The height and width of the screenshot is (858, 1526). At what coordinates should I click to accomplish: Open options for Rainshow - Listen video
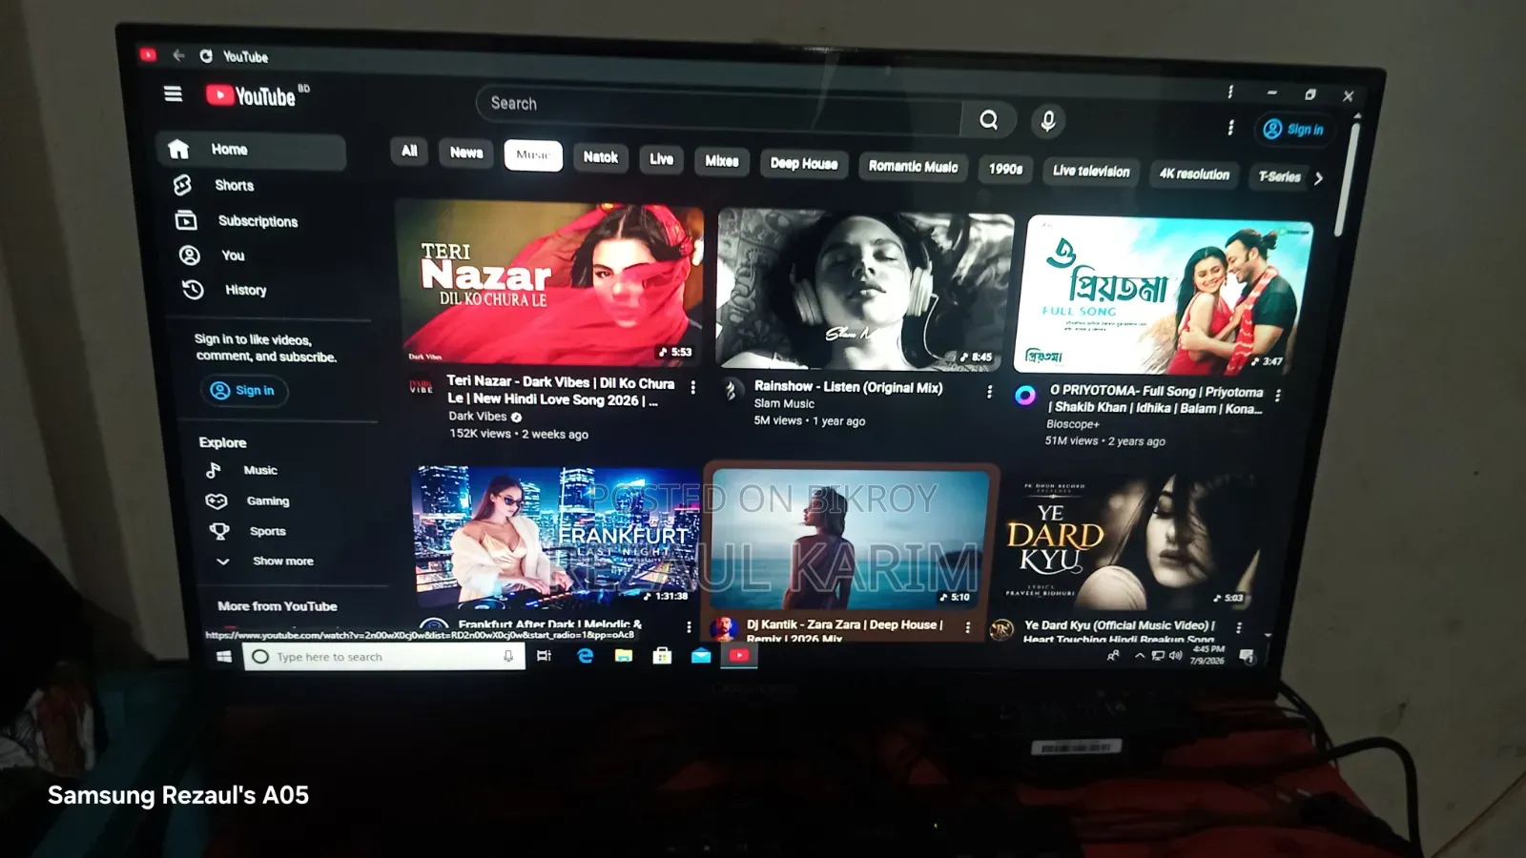[x=989, y=392]
